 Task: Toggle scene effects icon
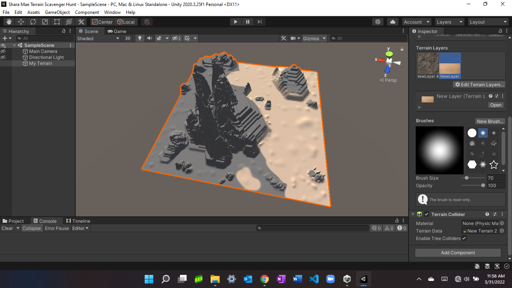(159, 38)
